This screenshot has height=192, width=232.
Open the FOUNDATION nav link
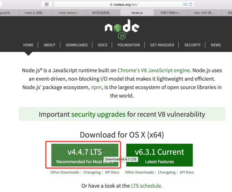(129, 45)
